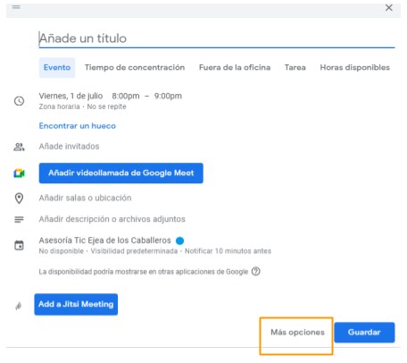
Task: Open the availability help question icon
Action: click(256, 272)
